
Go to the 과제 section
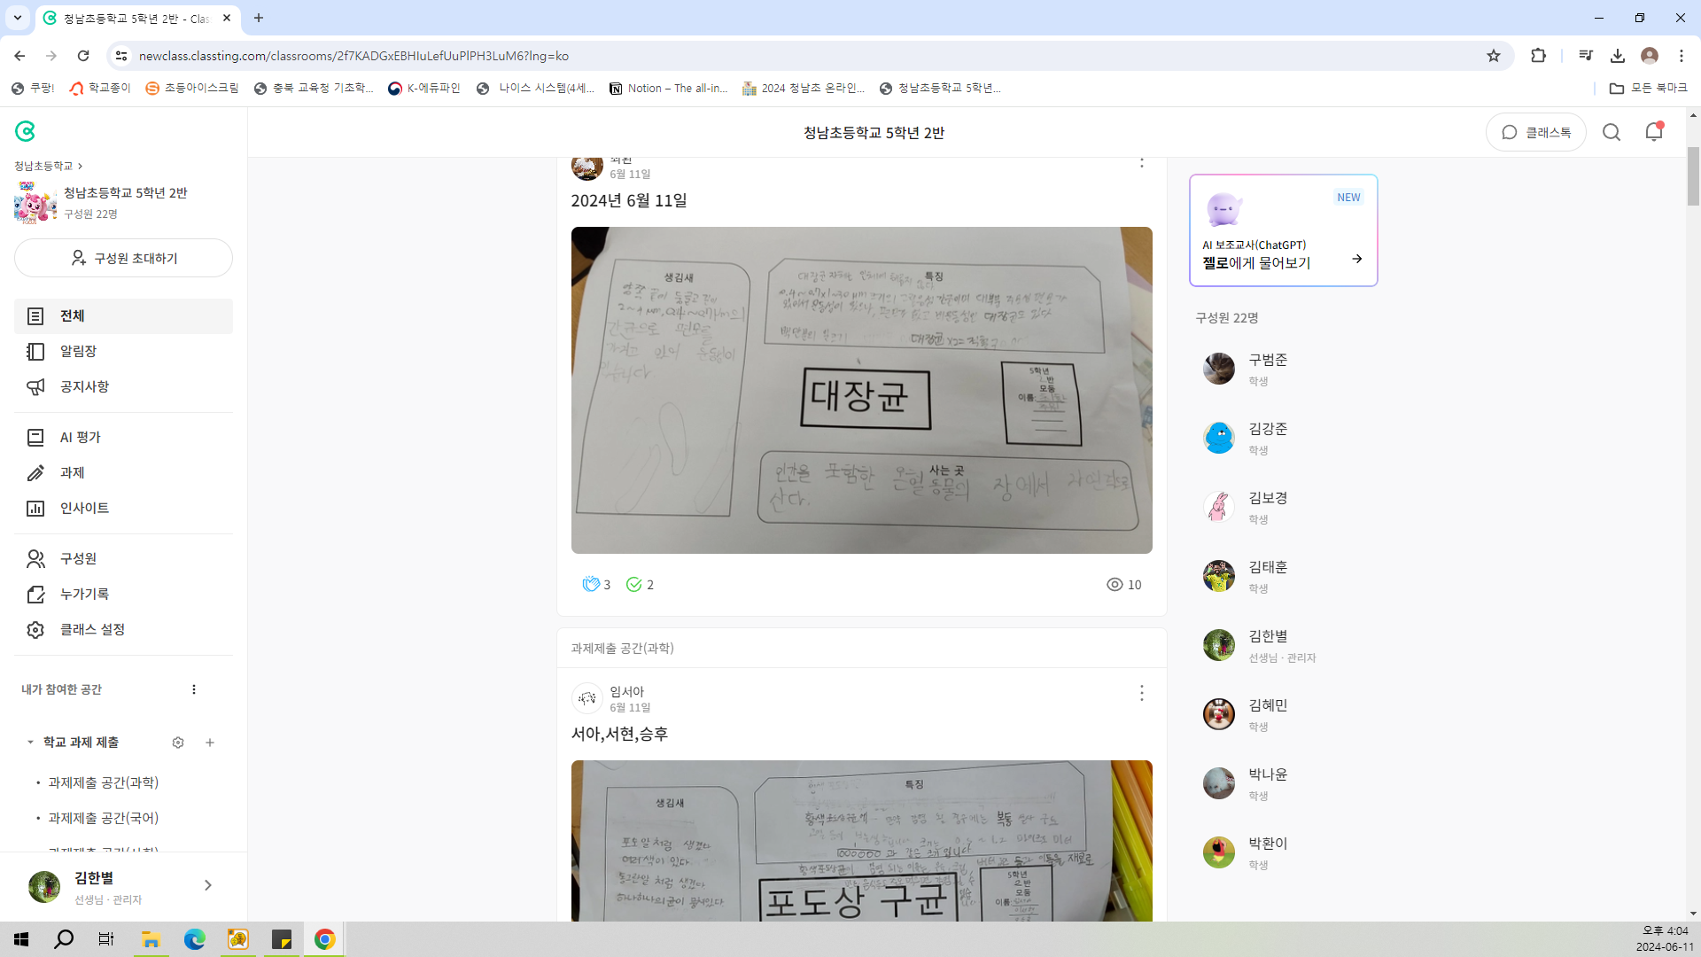pos(123,473)
